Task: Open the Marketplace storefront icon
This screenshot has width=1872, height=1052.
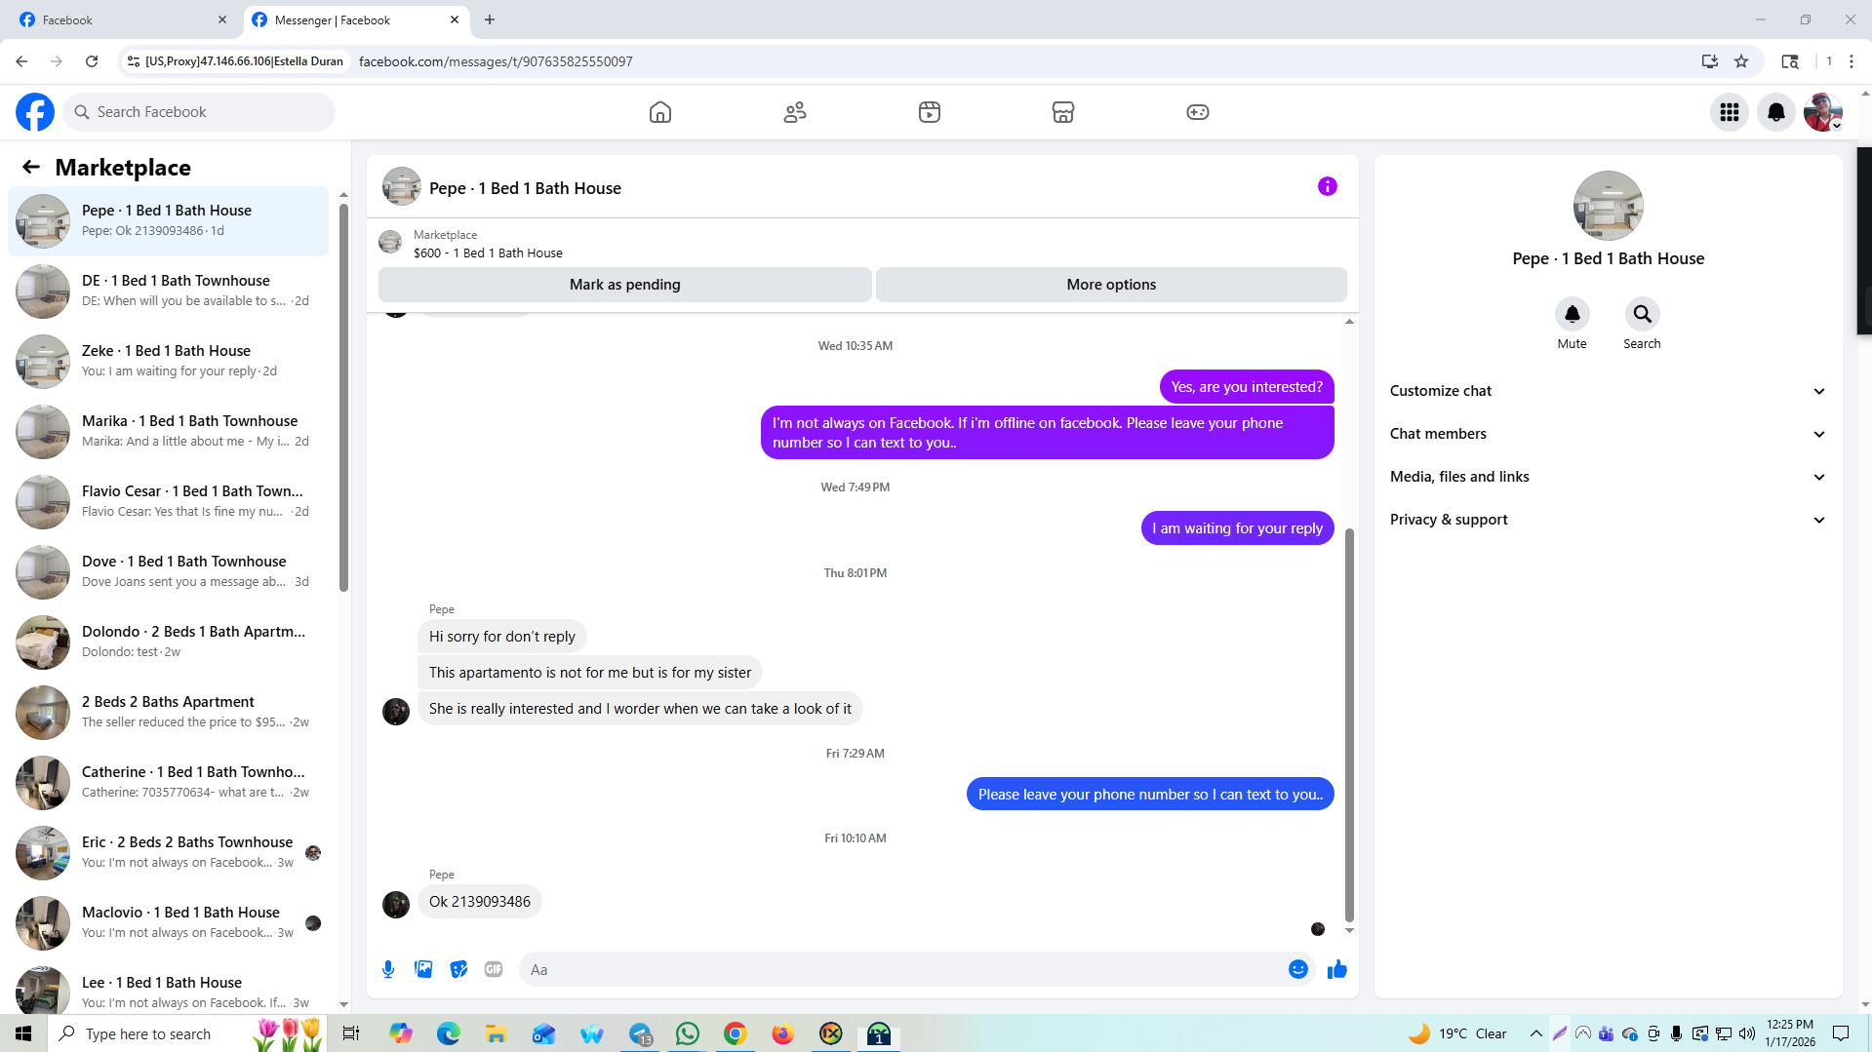Action: tap(1063, 112)
